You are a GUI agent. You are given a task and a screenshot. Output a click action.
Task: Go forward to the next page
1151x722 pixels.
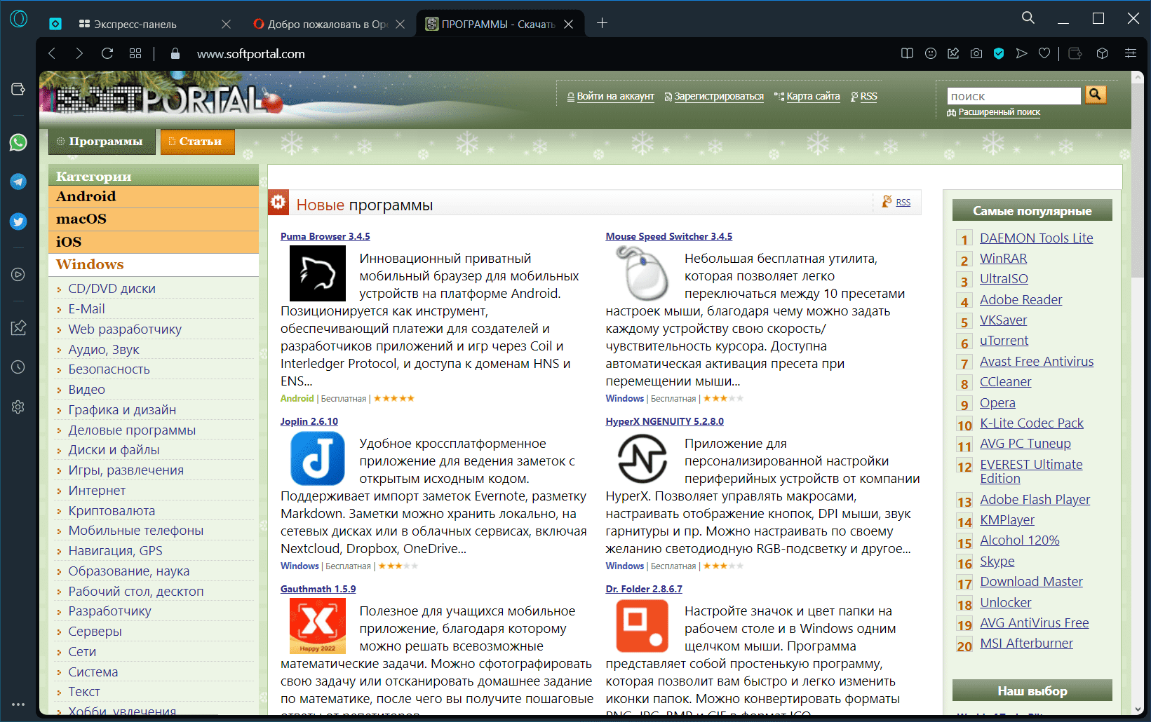[79, 53]
